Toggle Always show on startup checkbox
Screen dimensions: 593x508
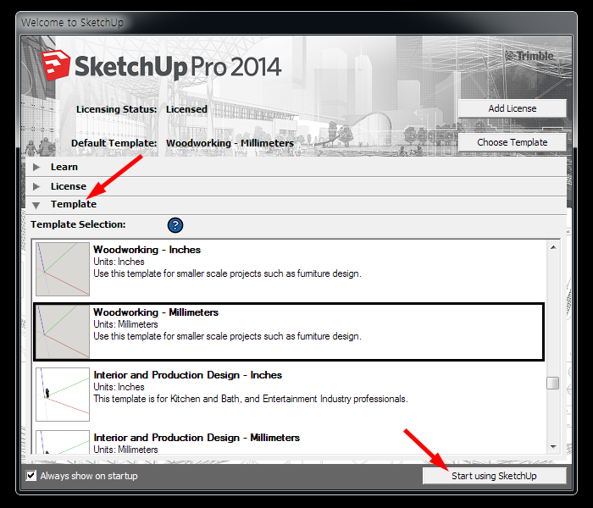point(31,476)
